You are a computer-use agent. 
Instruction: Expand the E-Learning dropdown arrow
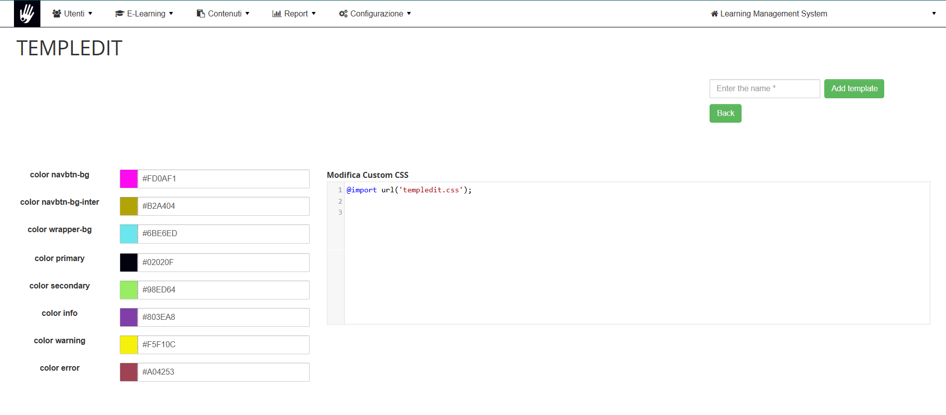click(x=171, y=13)
